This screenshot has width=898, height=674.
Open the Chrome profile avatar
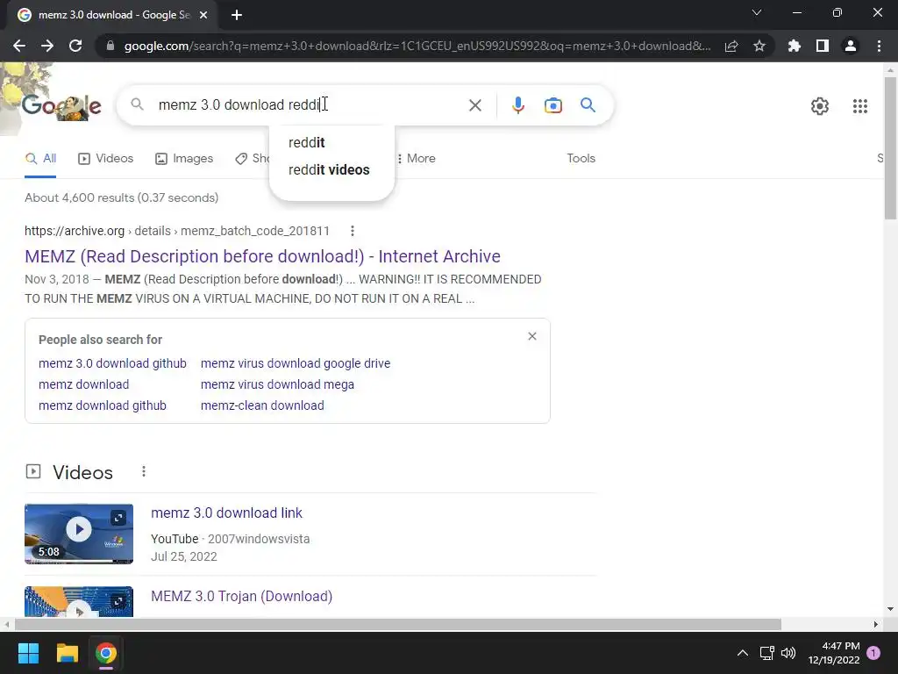(x=851, y=46)
